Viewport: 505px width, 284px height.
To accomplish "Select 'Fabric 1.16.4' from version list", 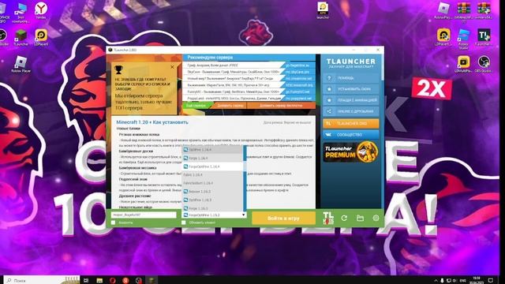I will (212, 175).
